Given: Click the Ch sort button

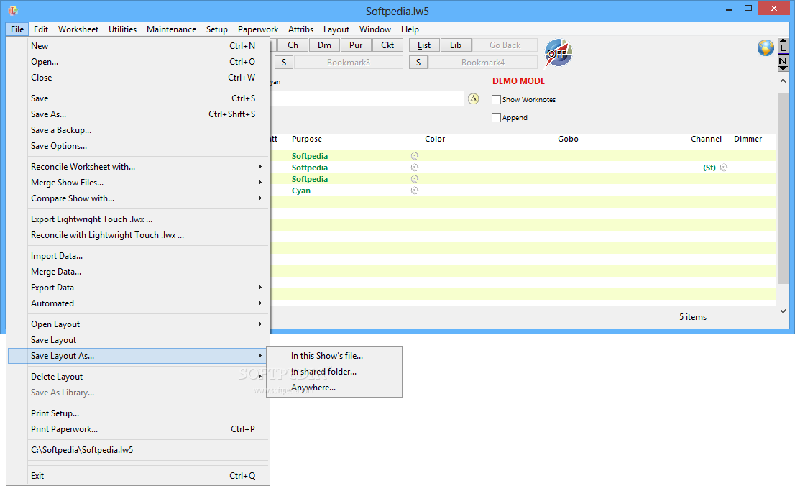Looking at the screenshot, I should [293, 45].
